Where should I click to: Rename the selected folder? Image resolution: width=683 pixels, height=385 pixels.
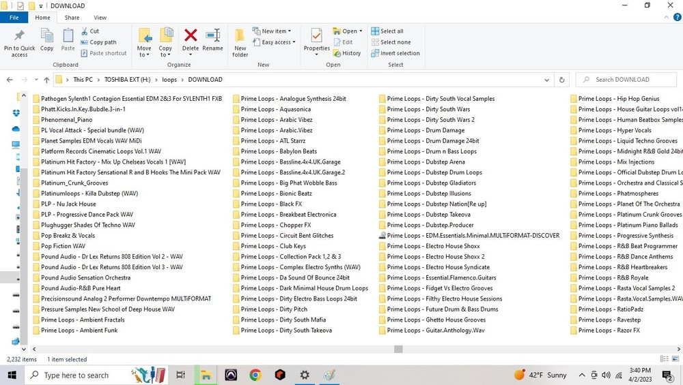point(212,40)
